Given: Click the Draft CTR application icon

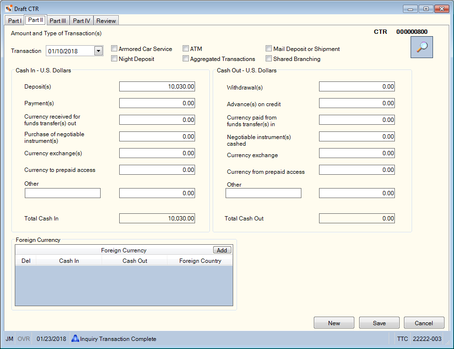Looking at the screenshot, I should tap(9, 9).
